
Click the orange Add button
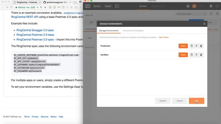point(196,101)
